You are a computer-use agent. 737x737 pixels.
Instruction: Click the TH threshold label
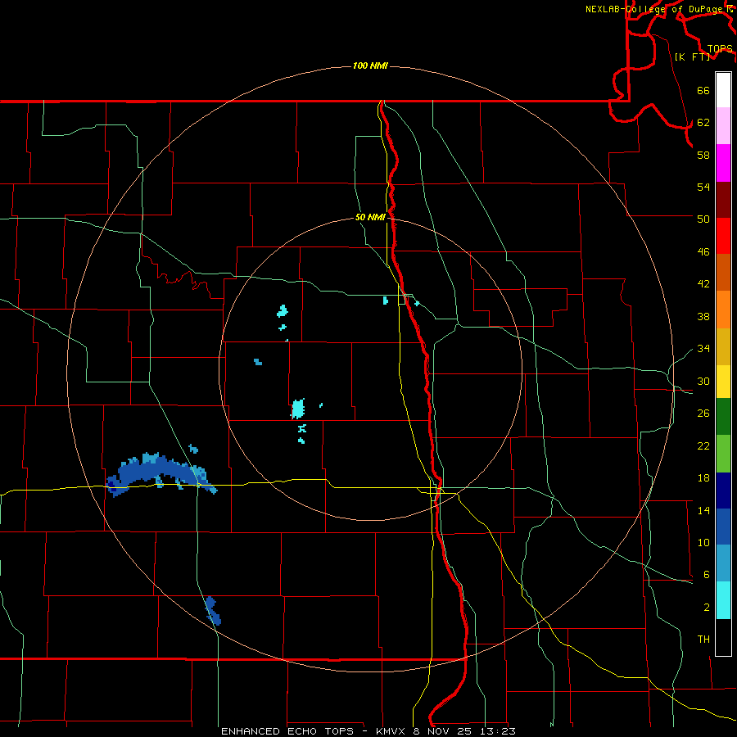pyautogui.click(x=703, y=639)
